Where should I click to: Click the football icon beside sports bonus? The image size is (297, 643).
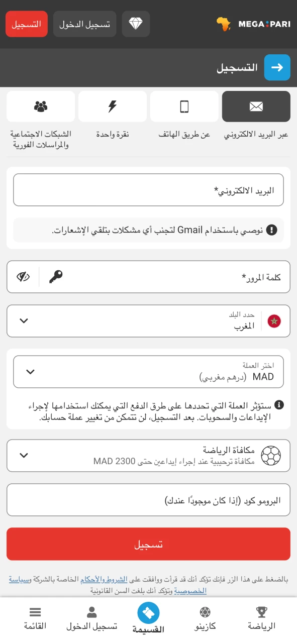pos(271,455)
